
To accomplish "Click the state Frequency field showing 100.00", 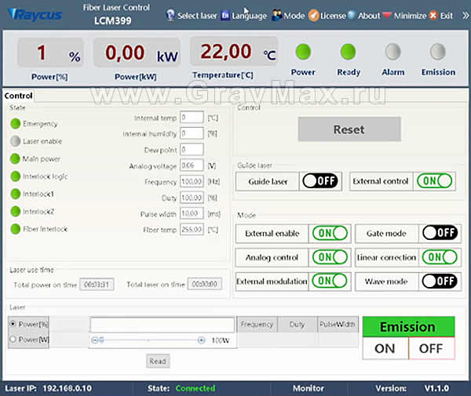I will click(x=192, y=181).
